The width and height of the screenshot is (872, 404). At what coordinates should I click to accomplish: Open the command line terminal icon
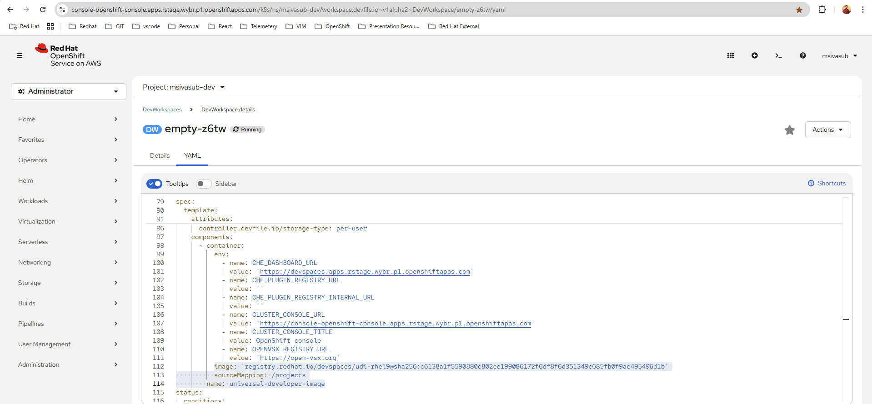tap(779, 55)
